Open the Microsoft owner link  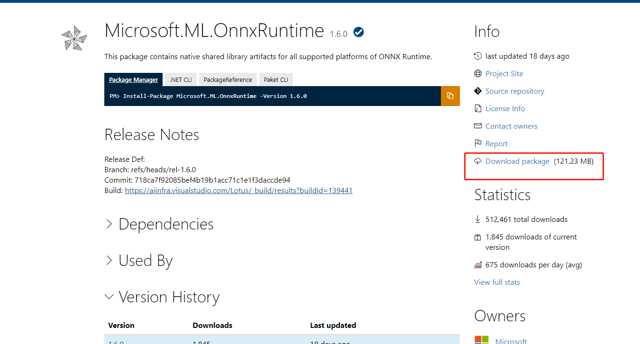pos(511,341)
